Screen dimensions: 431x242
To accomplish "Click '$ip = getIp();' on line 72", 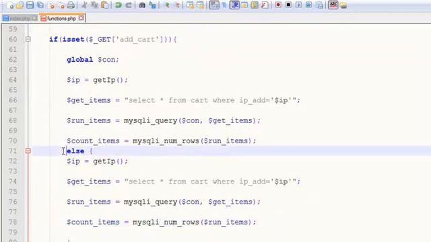I will click(x=97, y=161).
